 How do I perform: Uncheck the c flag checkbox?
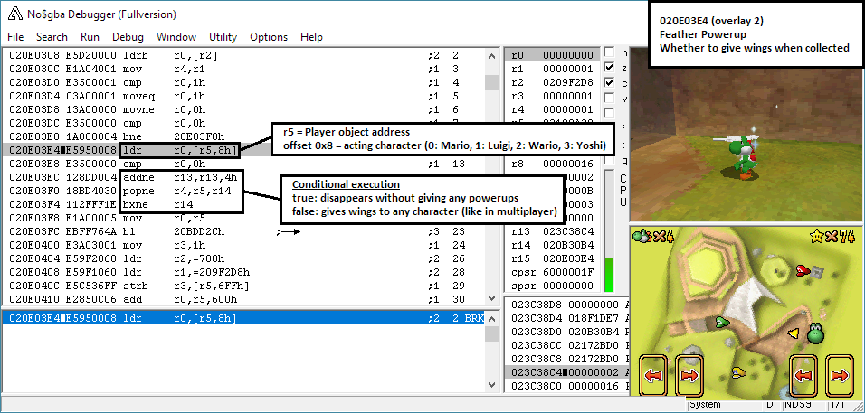click(x=609, y=82)
